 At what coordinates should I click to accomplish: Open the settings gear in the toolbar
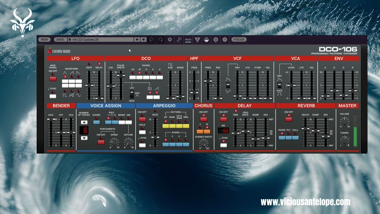pos(170,40)
